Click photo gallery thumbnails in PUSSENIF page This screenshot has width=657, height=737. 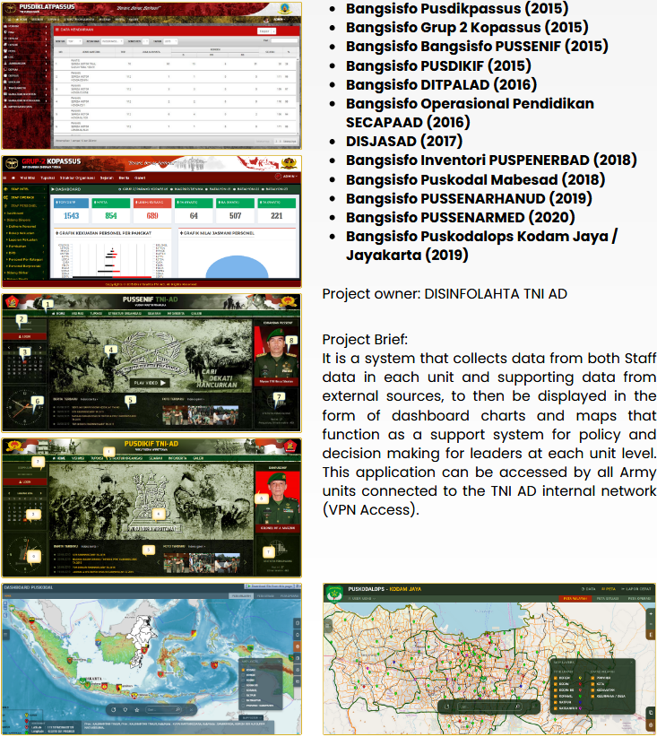[x=200, y=415]
